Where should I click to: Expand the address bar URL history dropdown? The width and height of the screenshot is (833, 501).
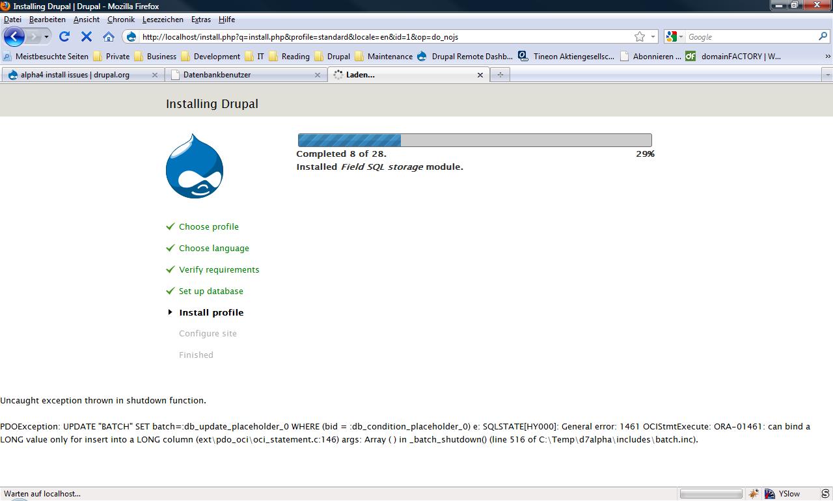[653, 37]
